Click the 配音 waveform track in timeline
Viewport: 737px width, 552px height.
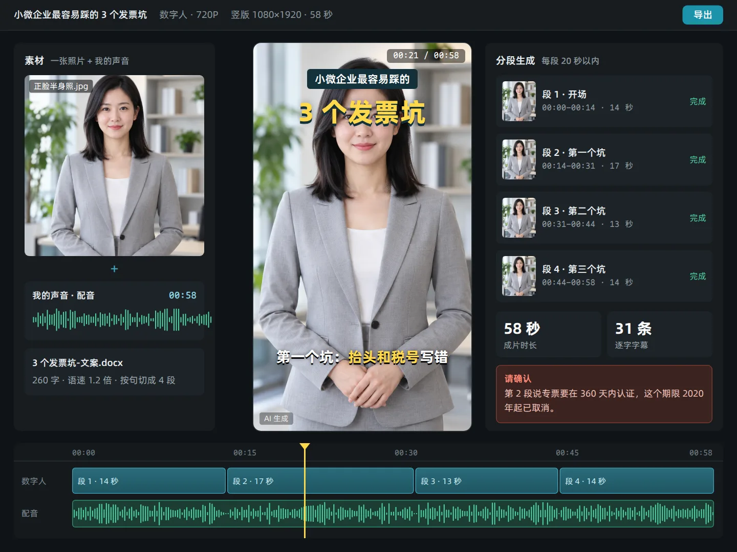tap(393, 514)
